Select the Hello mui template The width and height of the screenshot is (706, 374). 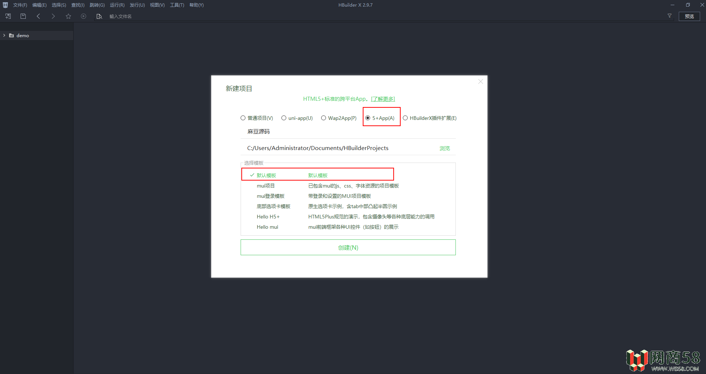point(348,227)
